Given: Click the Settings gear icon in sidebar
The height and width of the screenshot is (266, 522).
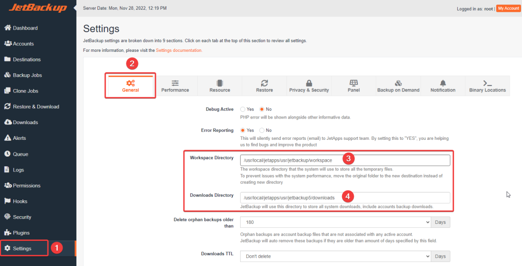Looking at the screenshot, I should [x=7, y=248].
